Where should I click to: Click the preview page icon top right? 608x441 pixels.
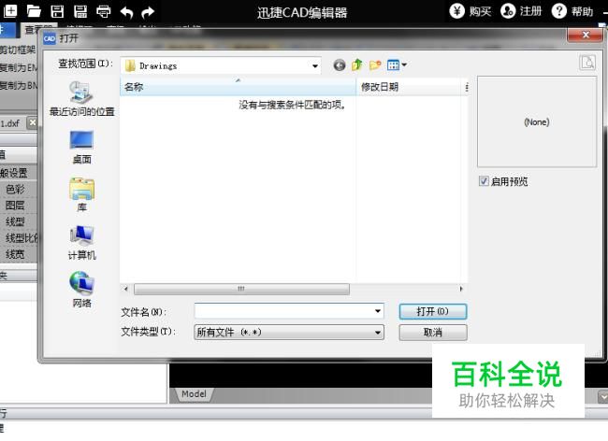[x=587, y=63]
